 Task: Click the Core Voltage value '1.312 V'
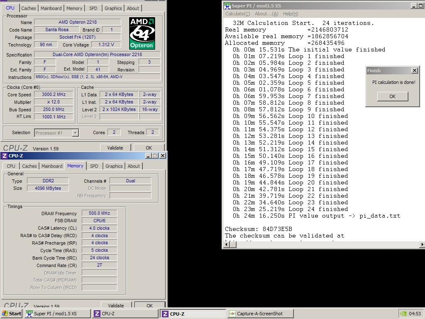(106, 44)
